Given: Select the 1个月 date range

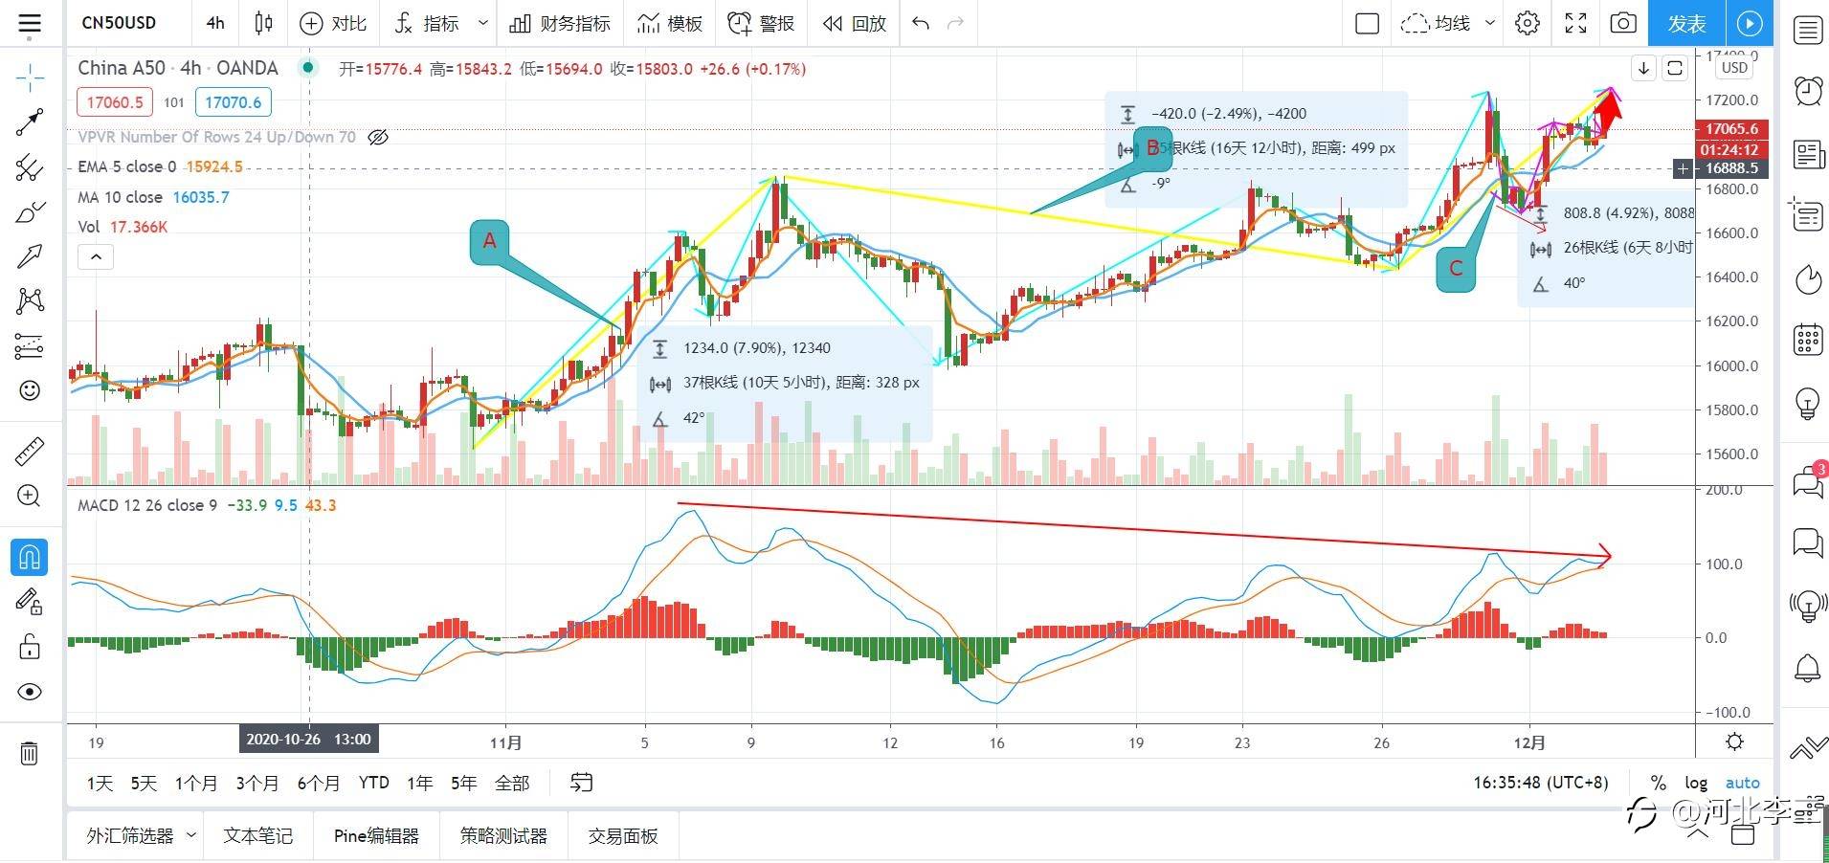Looking at the screenshot, I should coord(196,783).
